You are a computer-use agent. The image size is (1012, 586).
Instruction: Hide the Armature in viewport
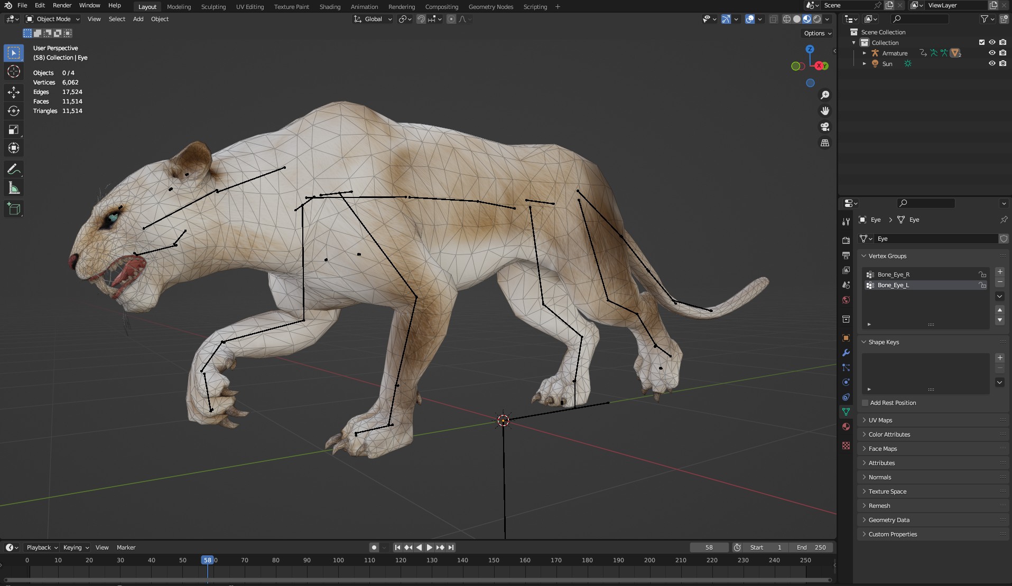pos(992,53)
